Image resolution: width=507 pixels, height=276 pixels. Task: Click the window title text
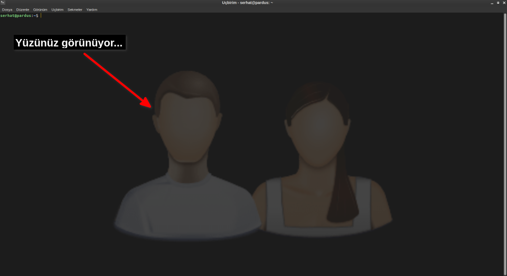click(247, 3)
